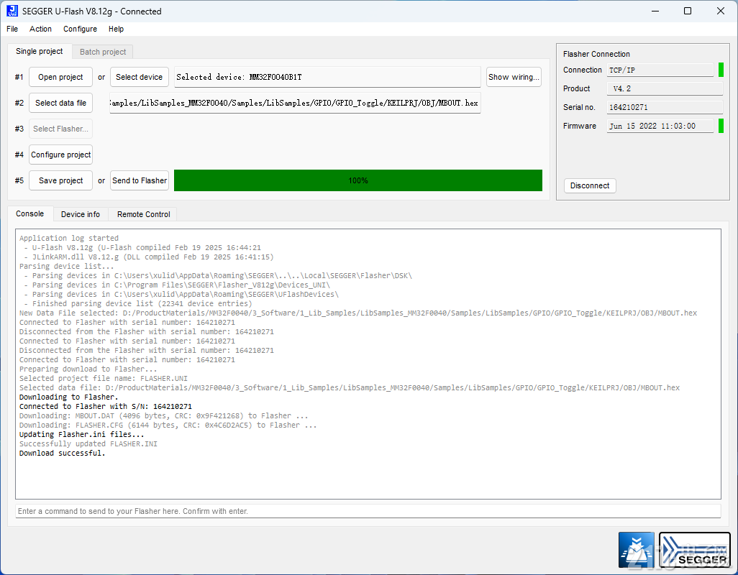Click the 'Product' label
This screenshot has width=738, height=575.
[577, 88]
